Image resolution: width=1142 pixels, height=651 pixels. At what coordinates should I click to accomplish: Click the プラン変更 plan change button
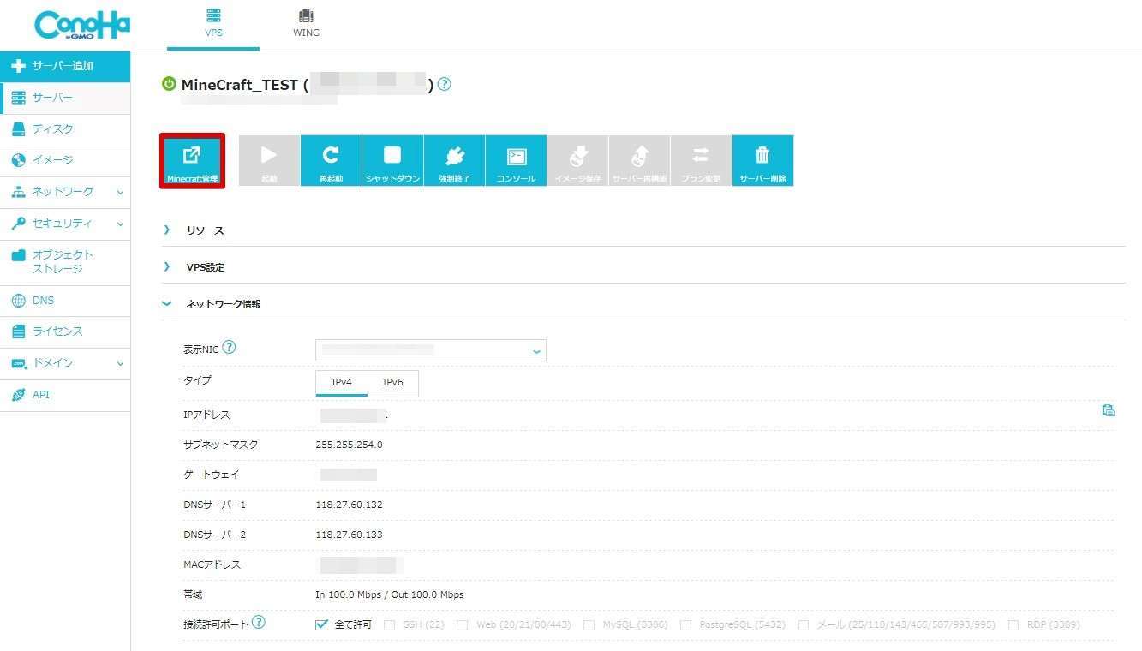tap(701, 161)
